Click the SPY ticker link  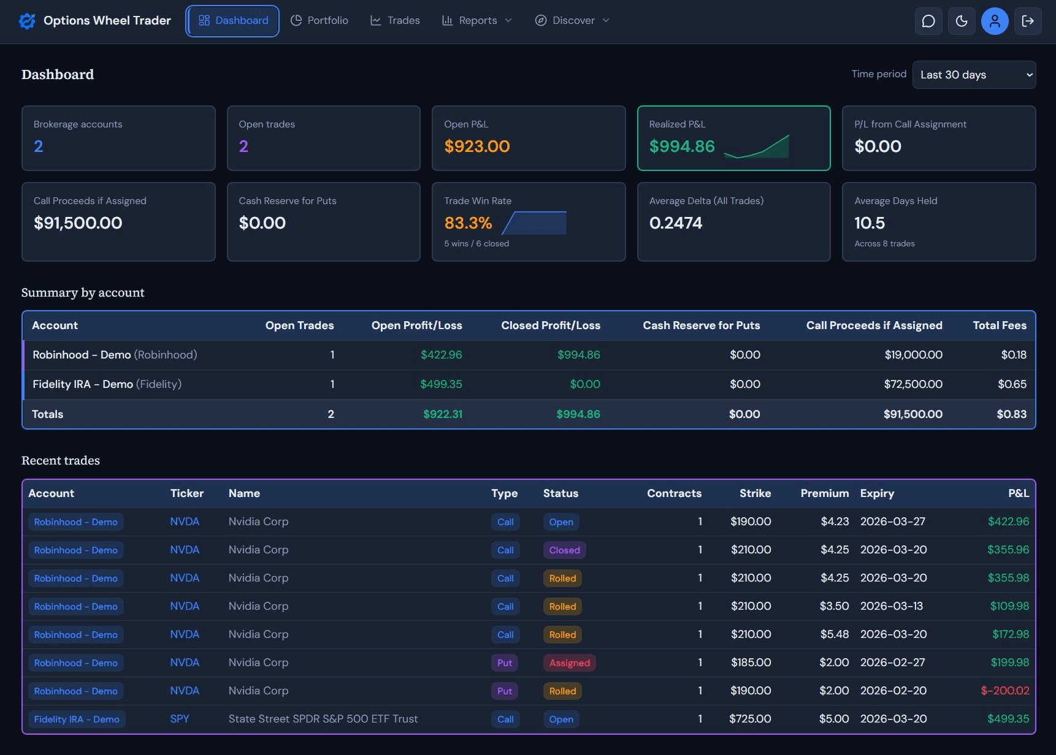180,719
